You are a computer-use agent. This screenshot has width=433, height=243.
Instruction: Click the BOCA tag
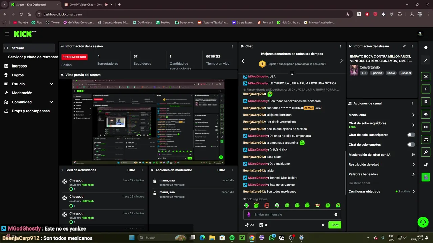coord(391,73)
